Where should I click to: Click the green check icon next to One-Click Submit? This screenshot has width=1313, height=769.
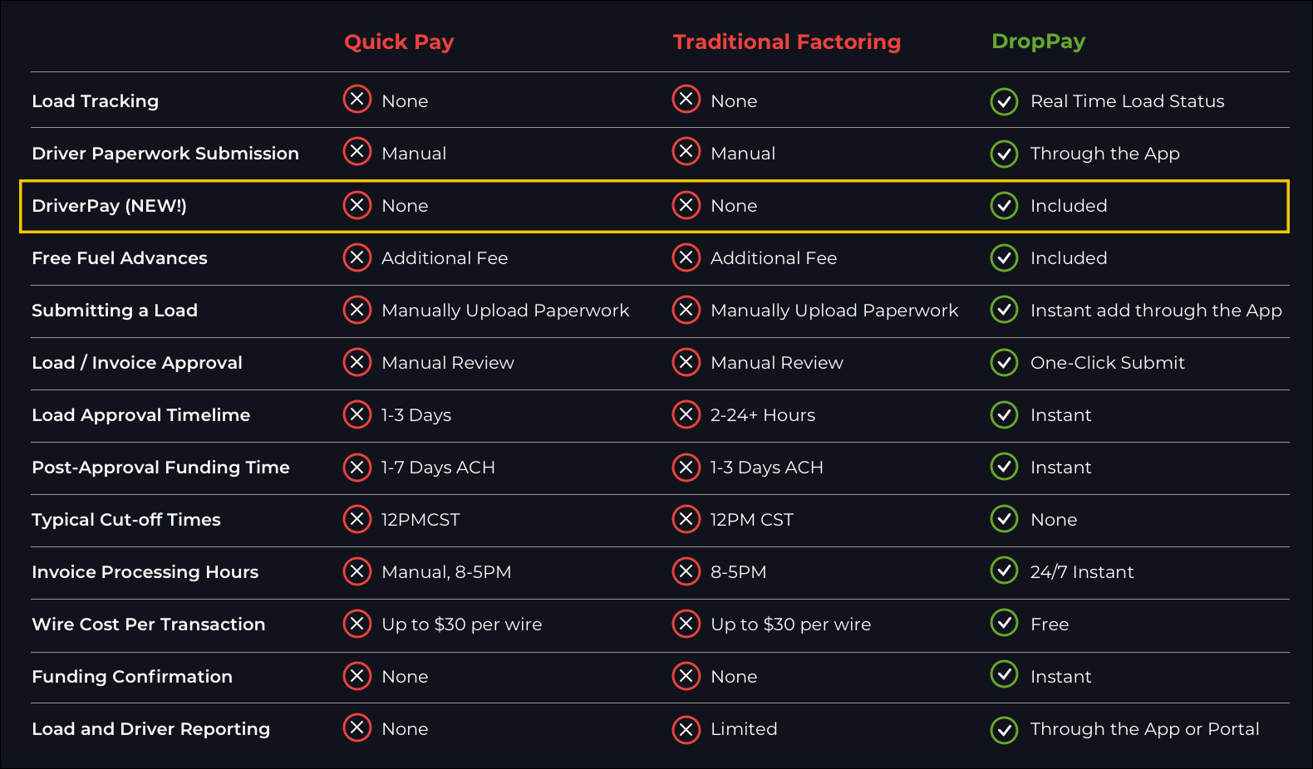coord(1004,363)
